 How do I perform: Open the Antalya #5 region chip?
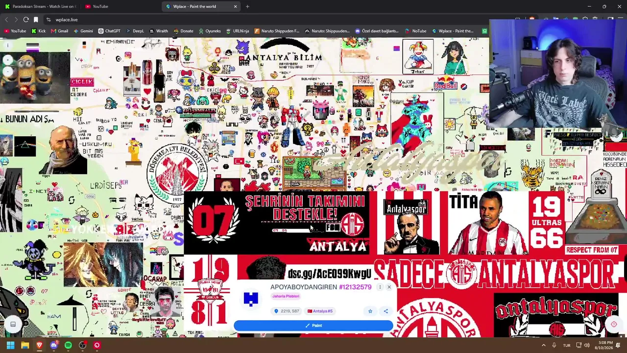320,311
